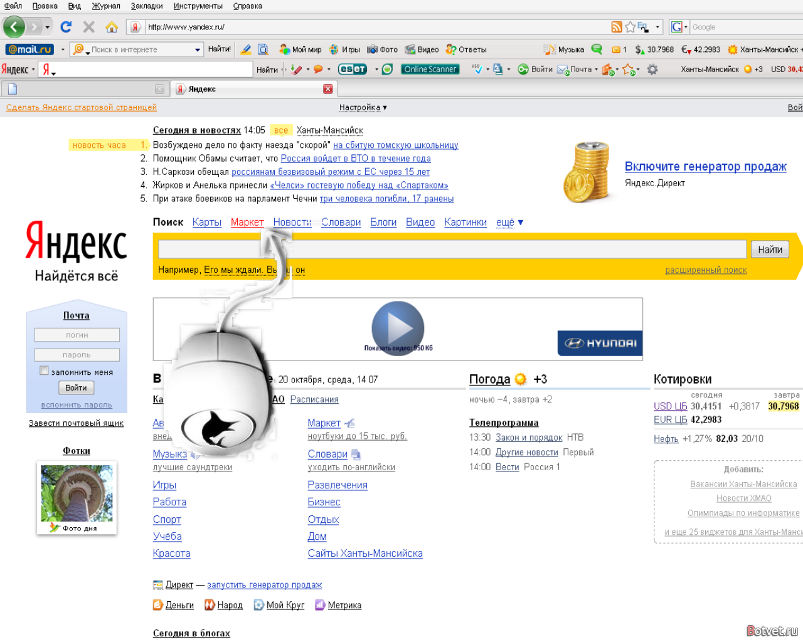Open the USD ЦБ rate link
This screenshot has width=803, height=642.
(670, 406)
